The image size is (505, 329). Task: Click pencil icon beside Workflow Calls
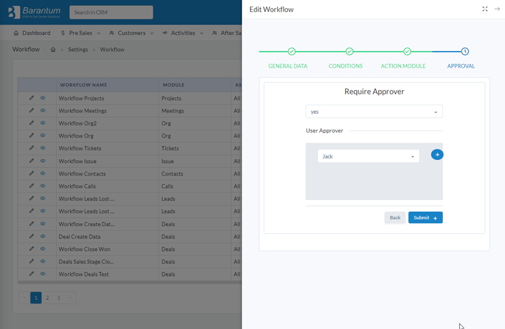pos(31,186)
